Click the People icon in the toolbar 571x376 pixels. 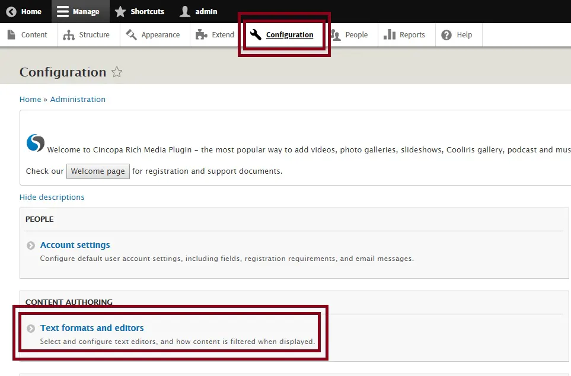click(336, 35)
